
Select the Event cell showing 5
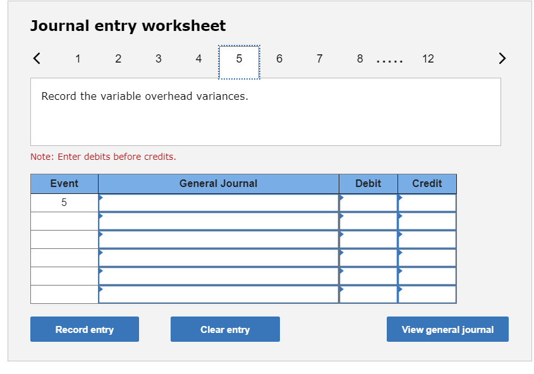[x=64, y=202]
